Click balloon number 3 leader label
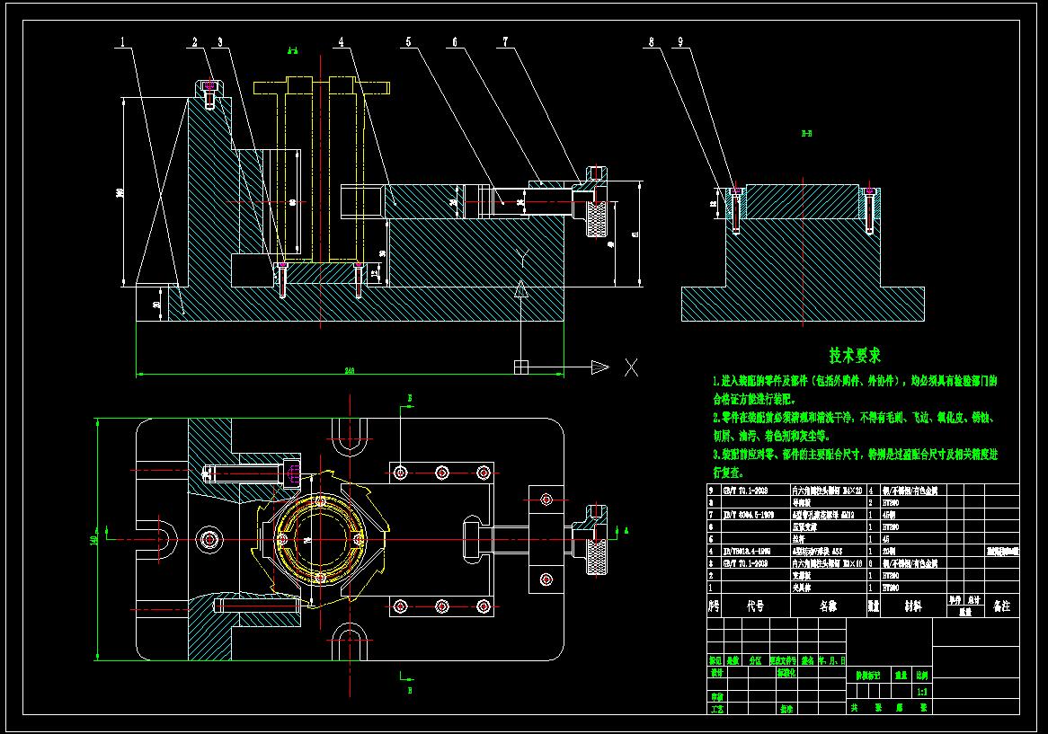Screen dimensions: 1048x734 pyautogui.click(x=219, y=42)
